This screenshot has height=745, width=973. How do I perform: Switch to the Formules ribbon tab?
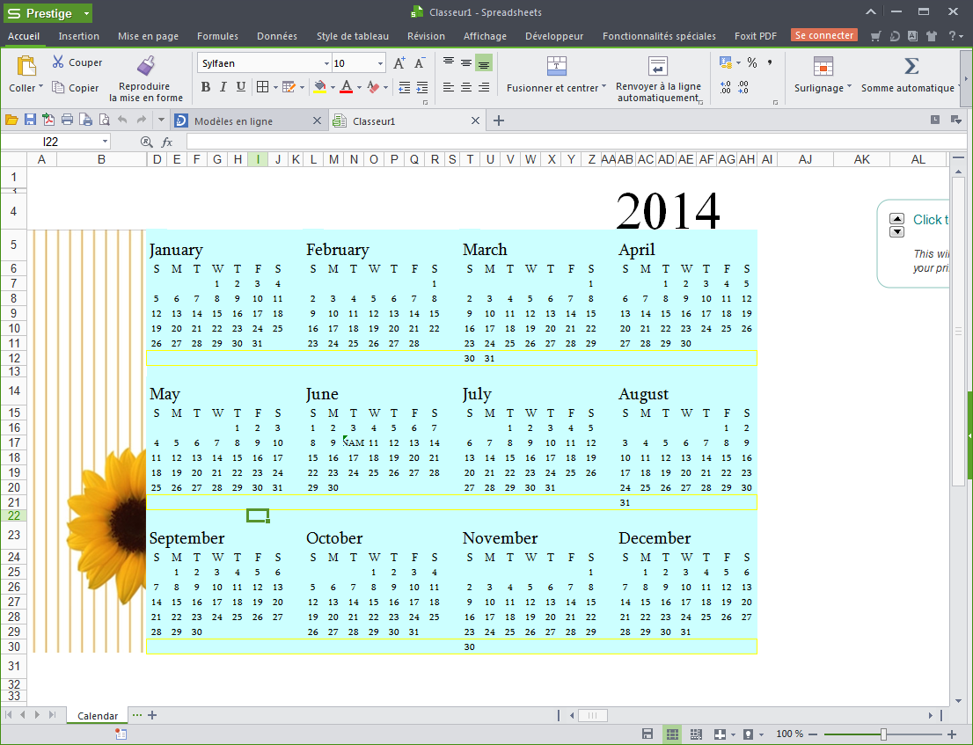tap(217, 36)
